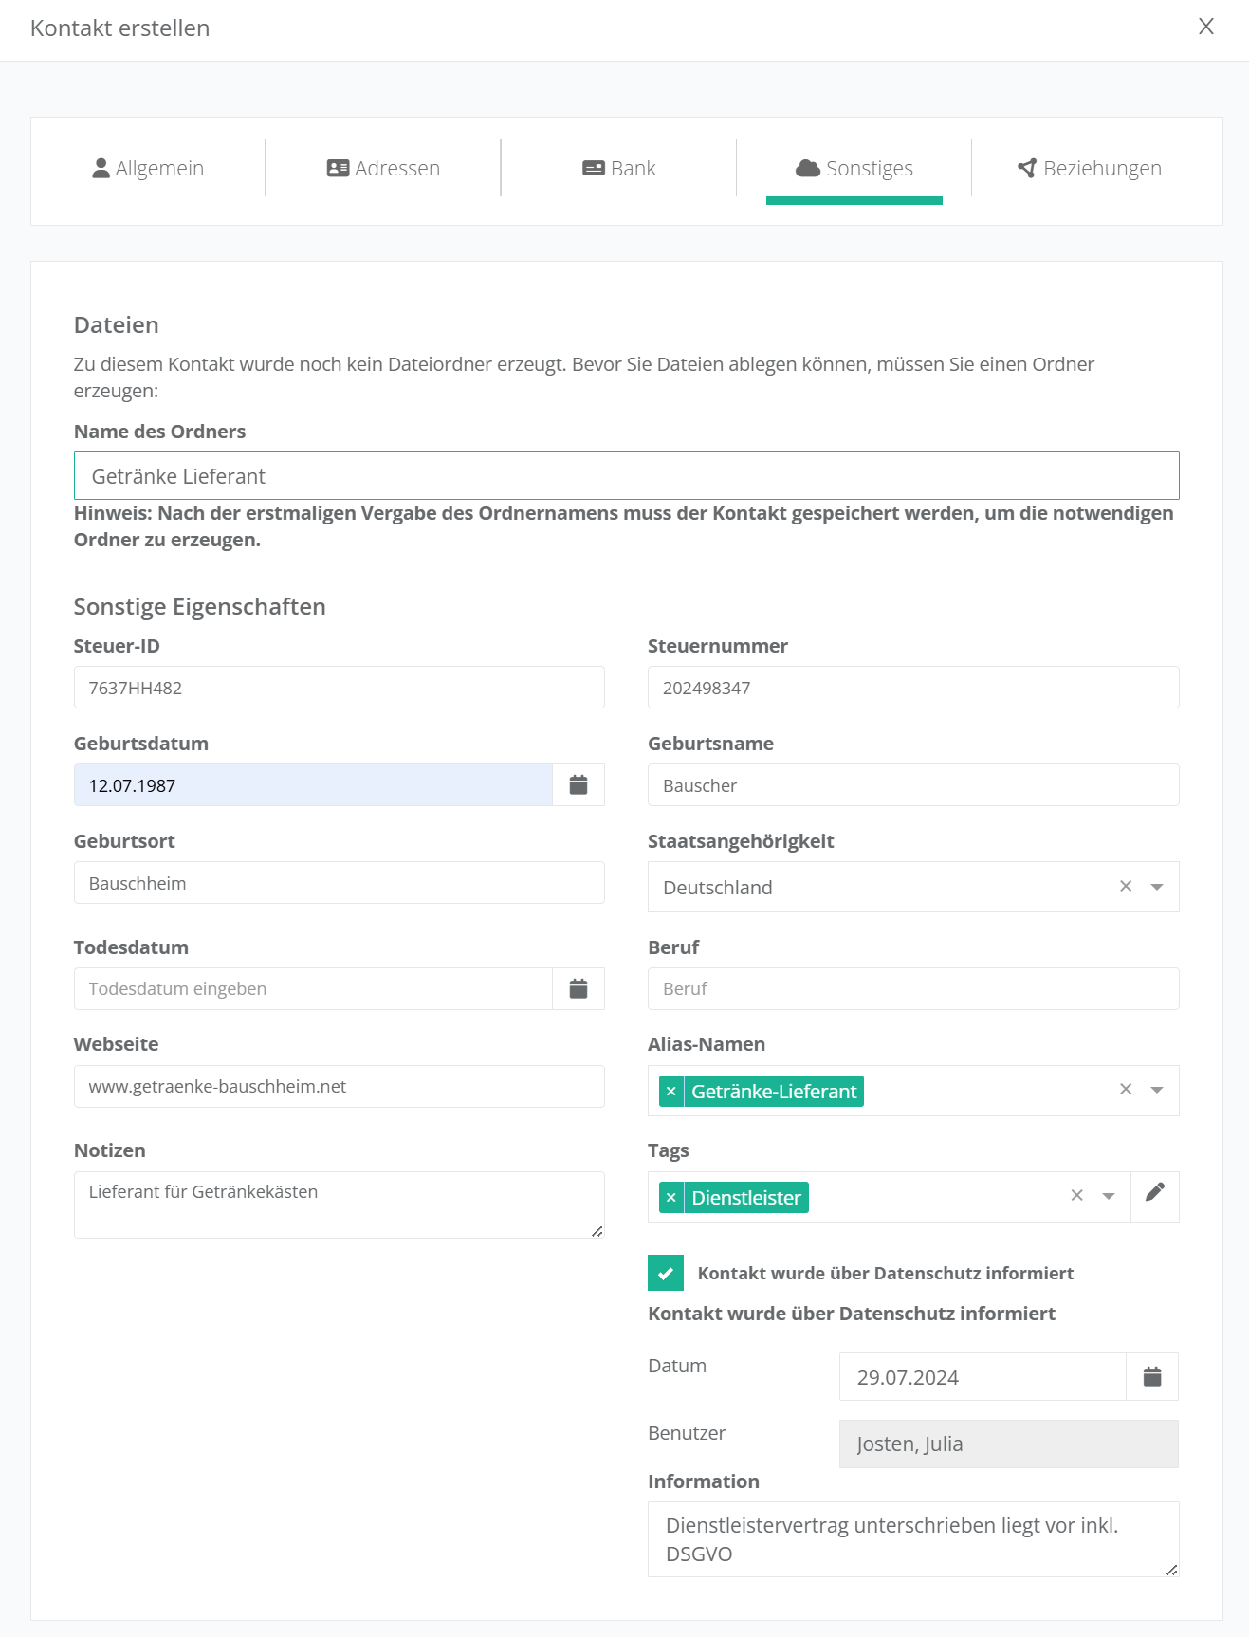The width and height of the screenshot is (1249, 1637).
Task: Go to the Bank tab
Action: 618,169
